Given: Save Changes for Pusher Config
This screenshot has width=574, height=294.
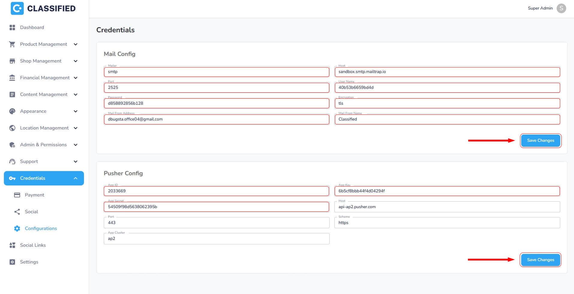Looking at the screenshot, I should pyautogui.click(x=540, y=260).
